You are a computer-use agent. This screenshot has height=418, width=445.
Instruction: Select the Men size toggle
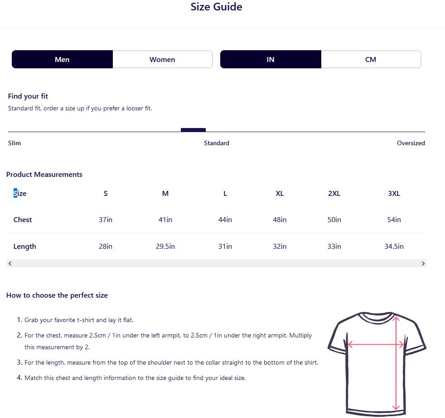[62, 59]
